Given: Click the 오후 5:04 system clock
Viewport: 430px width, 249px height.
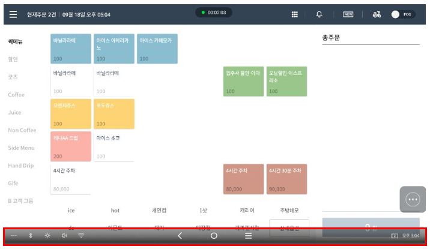Looking at the screenshot, I should coord(411,236).
